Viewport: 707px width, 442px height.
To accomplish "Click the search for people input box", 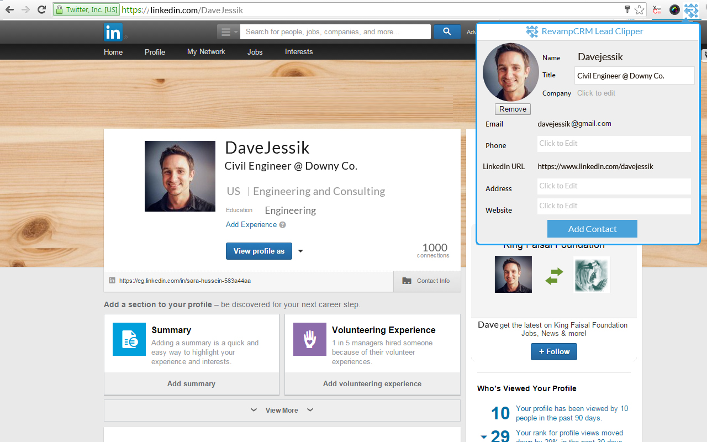I will pos(336,32).
